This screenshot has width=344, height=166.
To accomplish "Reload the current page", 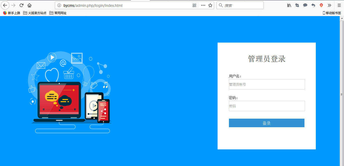I will [x=22, y=5].
